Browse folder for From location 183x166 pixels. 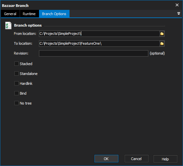(162, 34)
